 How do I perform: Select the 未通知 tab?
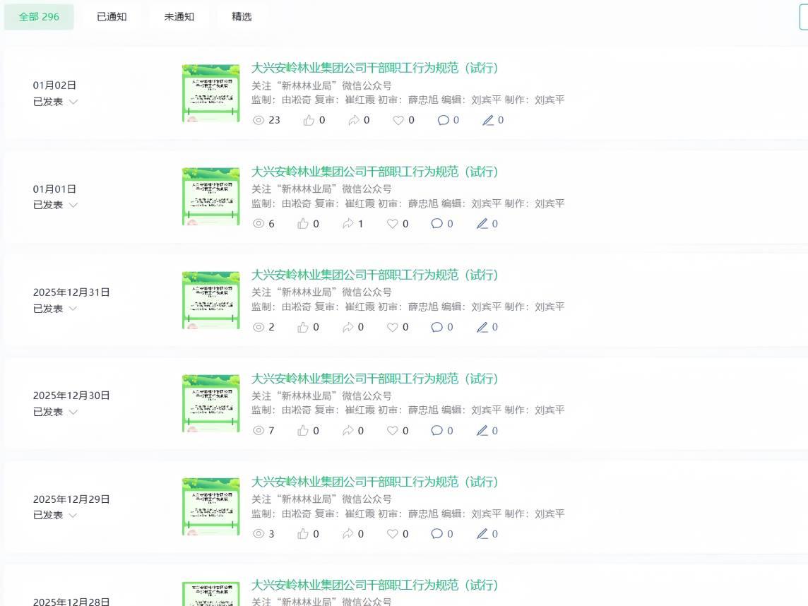tap(179, 17)
